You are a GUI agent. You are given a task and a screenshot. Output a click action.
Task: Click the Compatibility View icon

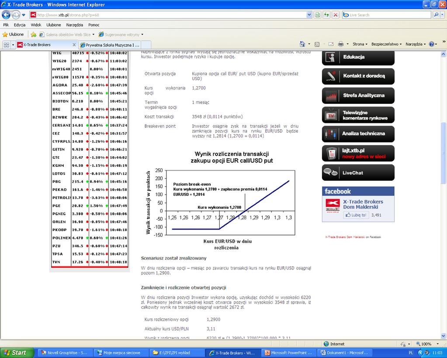(317, 15)
